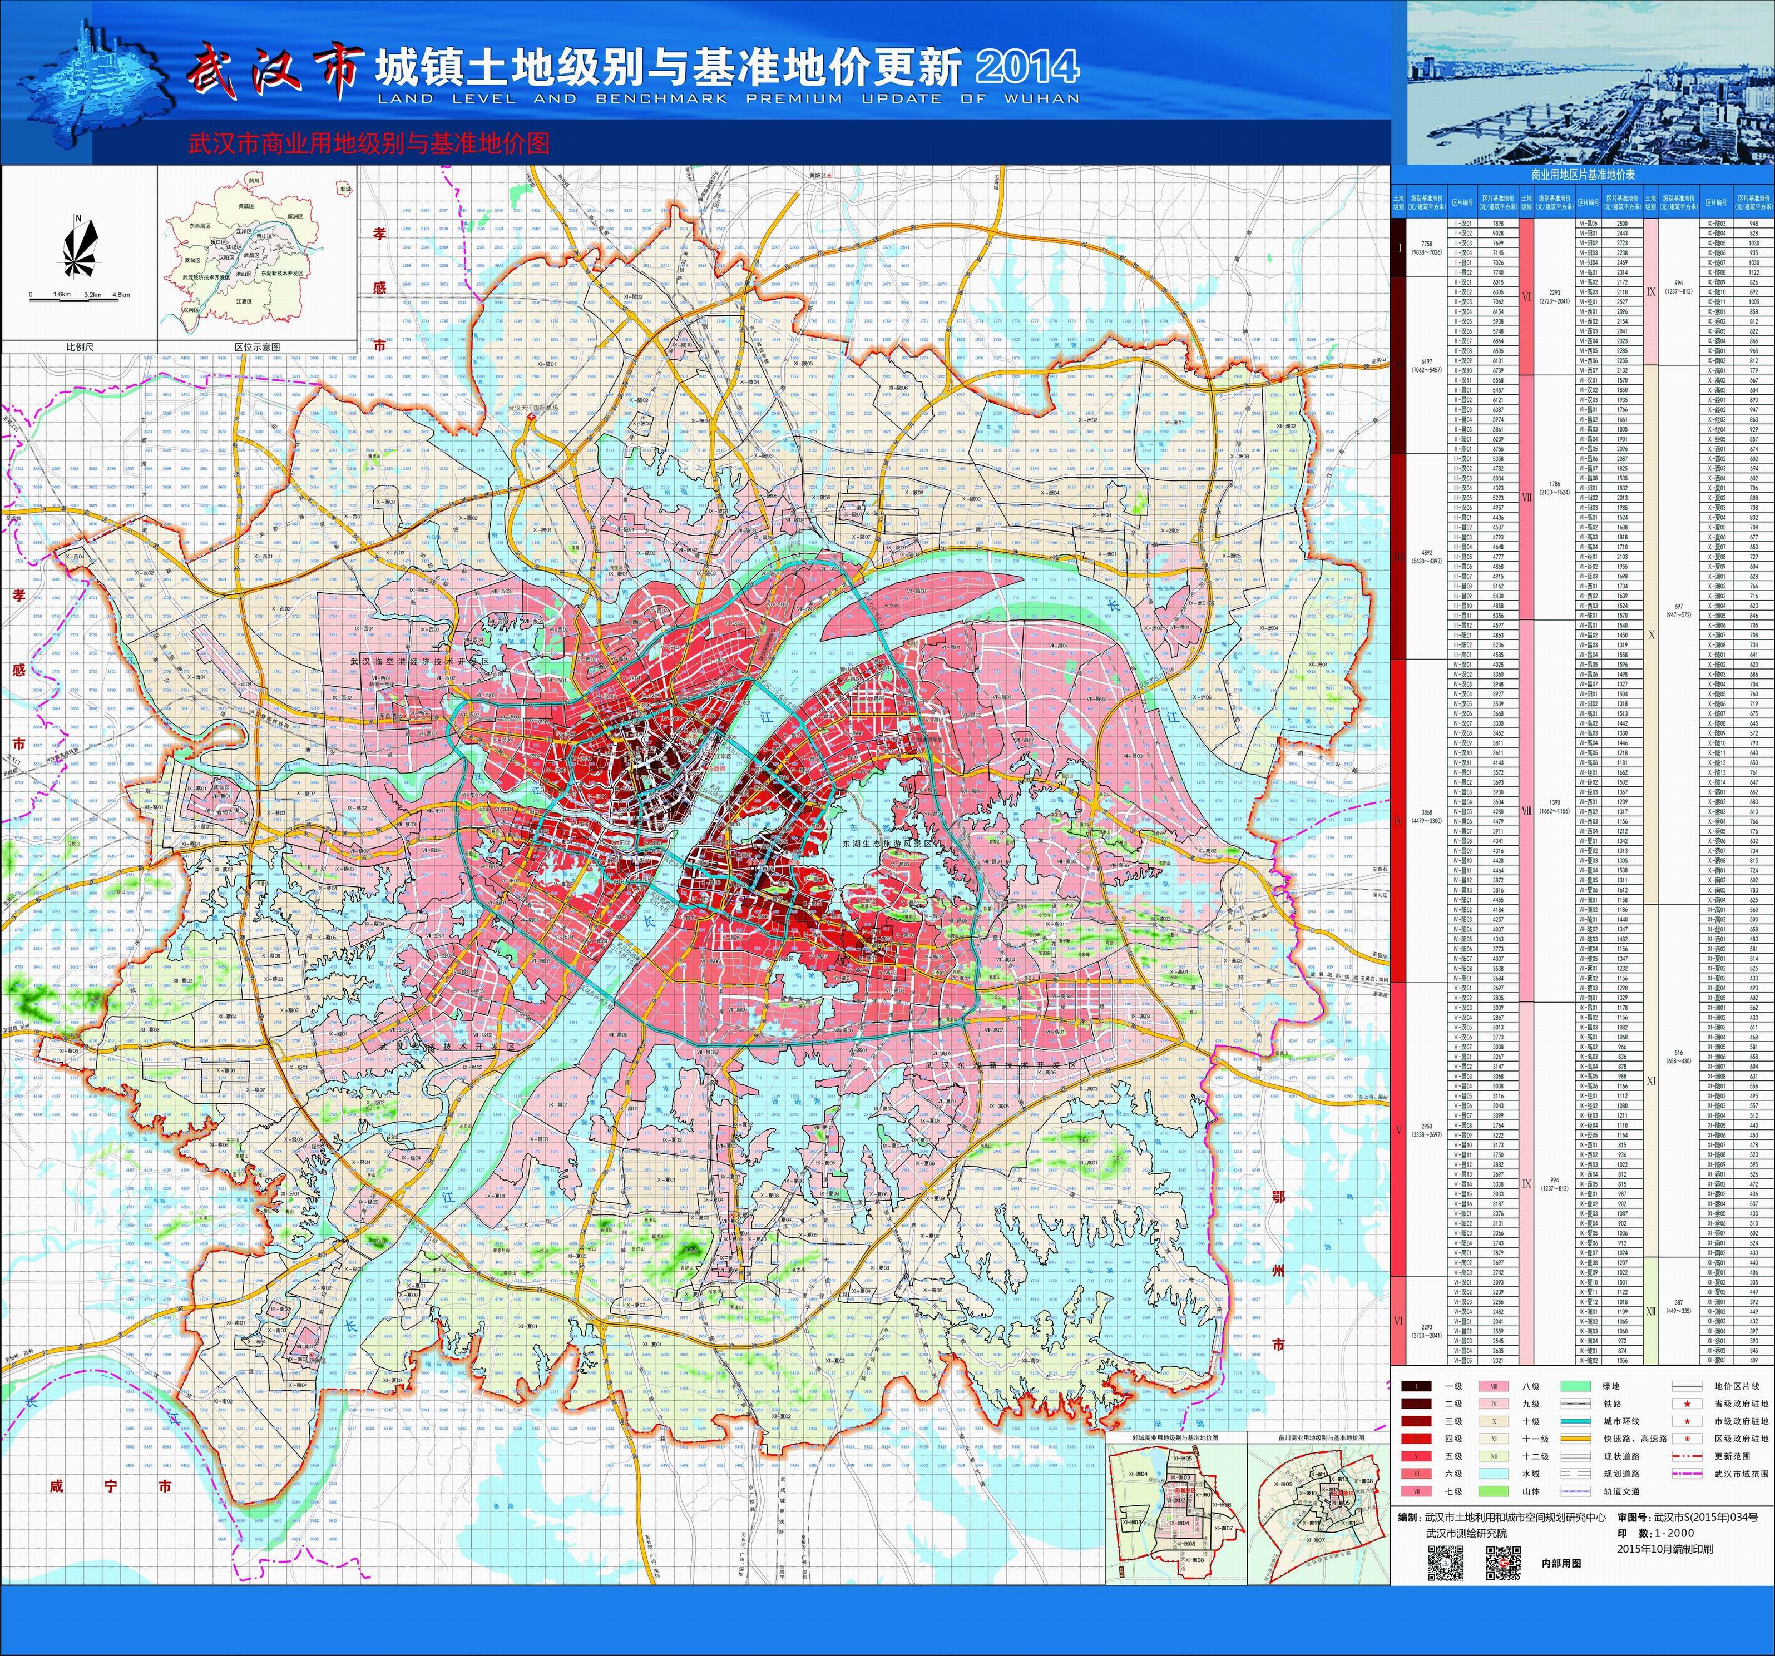Click the QR code with red G logo
The width and height of the screenshot is (1775, 1656).
point(1504,1563)
